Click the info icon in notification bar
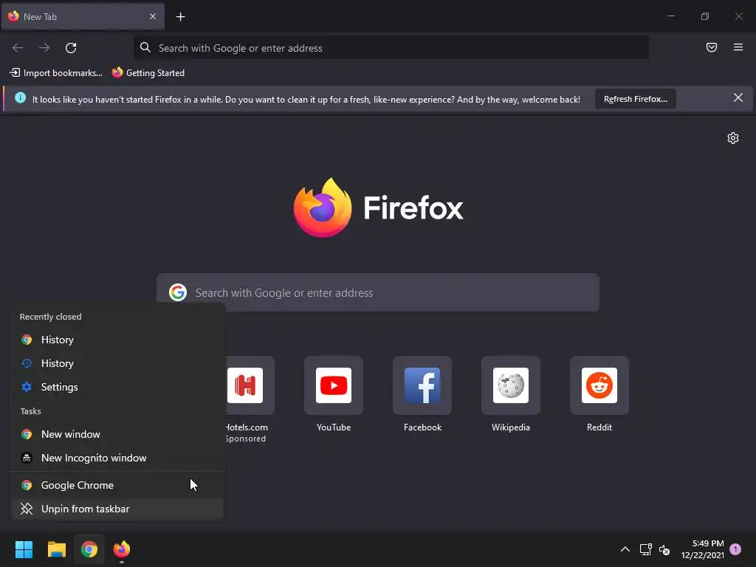Image resolution: width=756 pixels, height=567 pixels. coord(20,98)
